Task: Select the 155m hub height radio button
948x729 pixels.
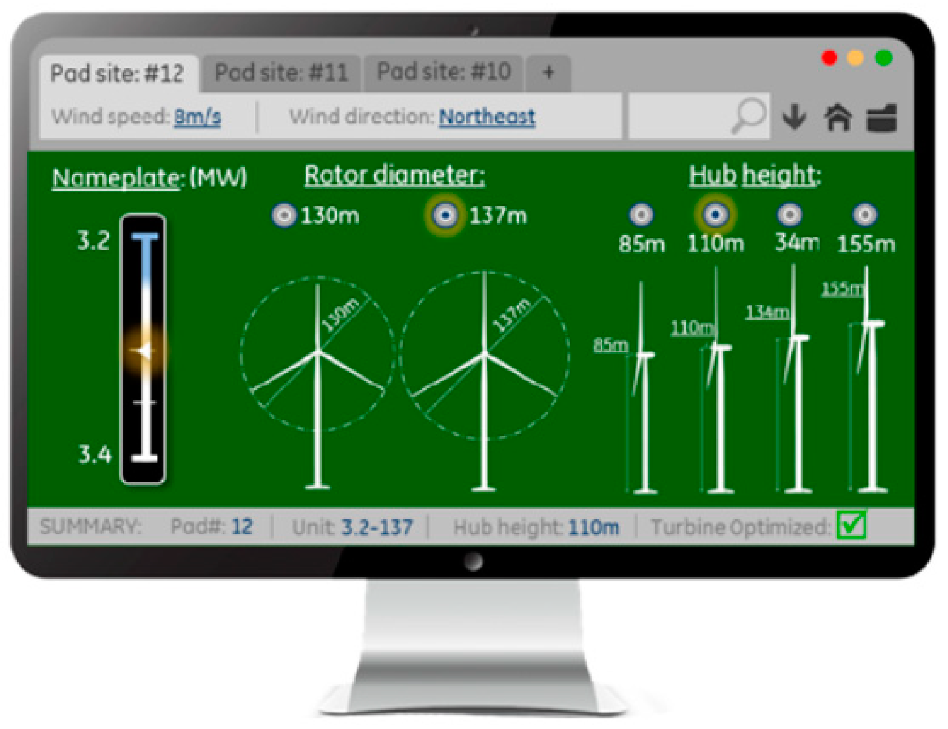Action: (x=865, y=215)
